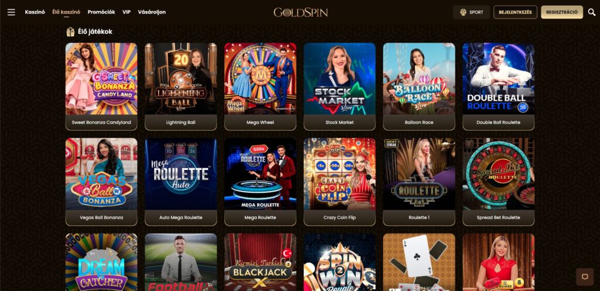Click the Bejelentkezés login button
The height and width of the screenshot is (291, 600).
point(515,12)
